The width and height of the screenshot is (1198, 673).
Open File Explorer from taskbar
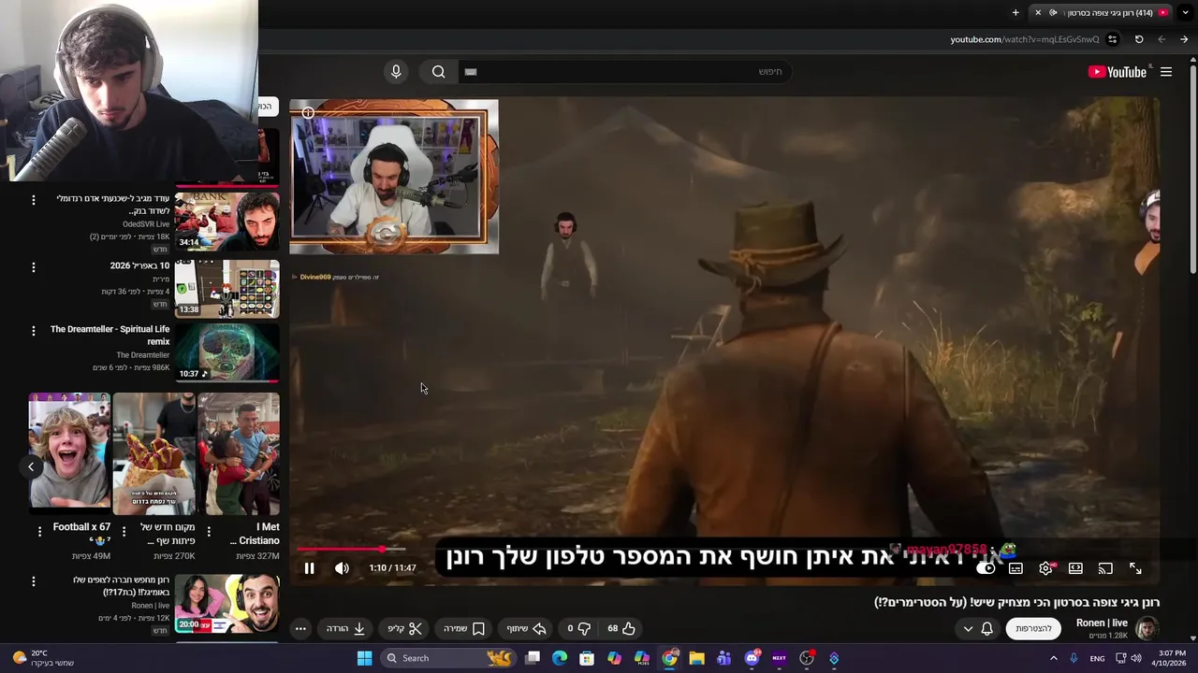point(696,658)
